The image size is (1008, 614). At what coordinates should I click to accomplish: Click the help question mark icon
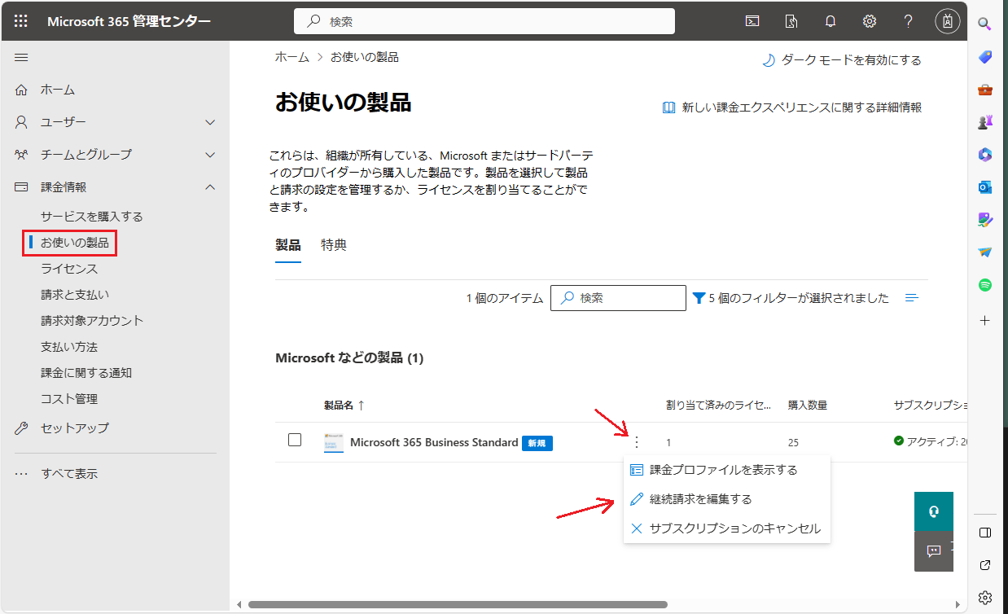coord(909,21)
